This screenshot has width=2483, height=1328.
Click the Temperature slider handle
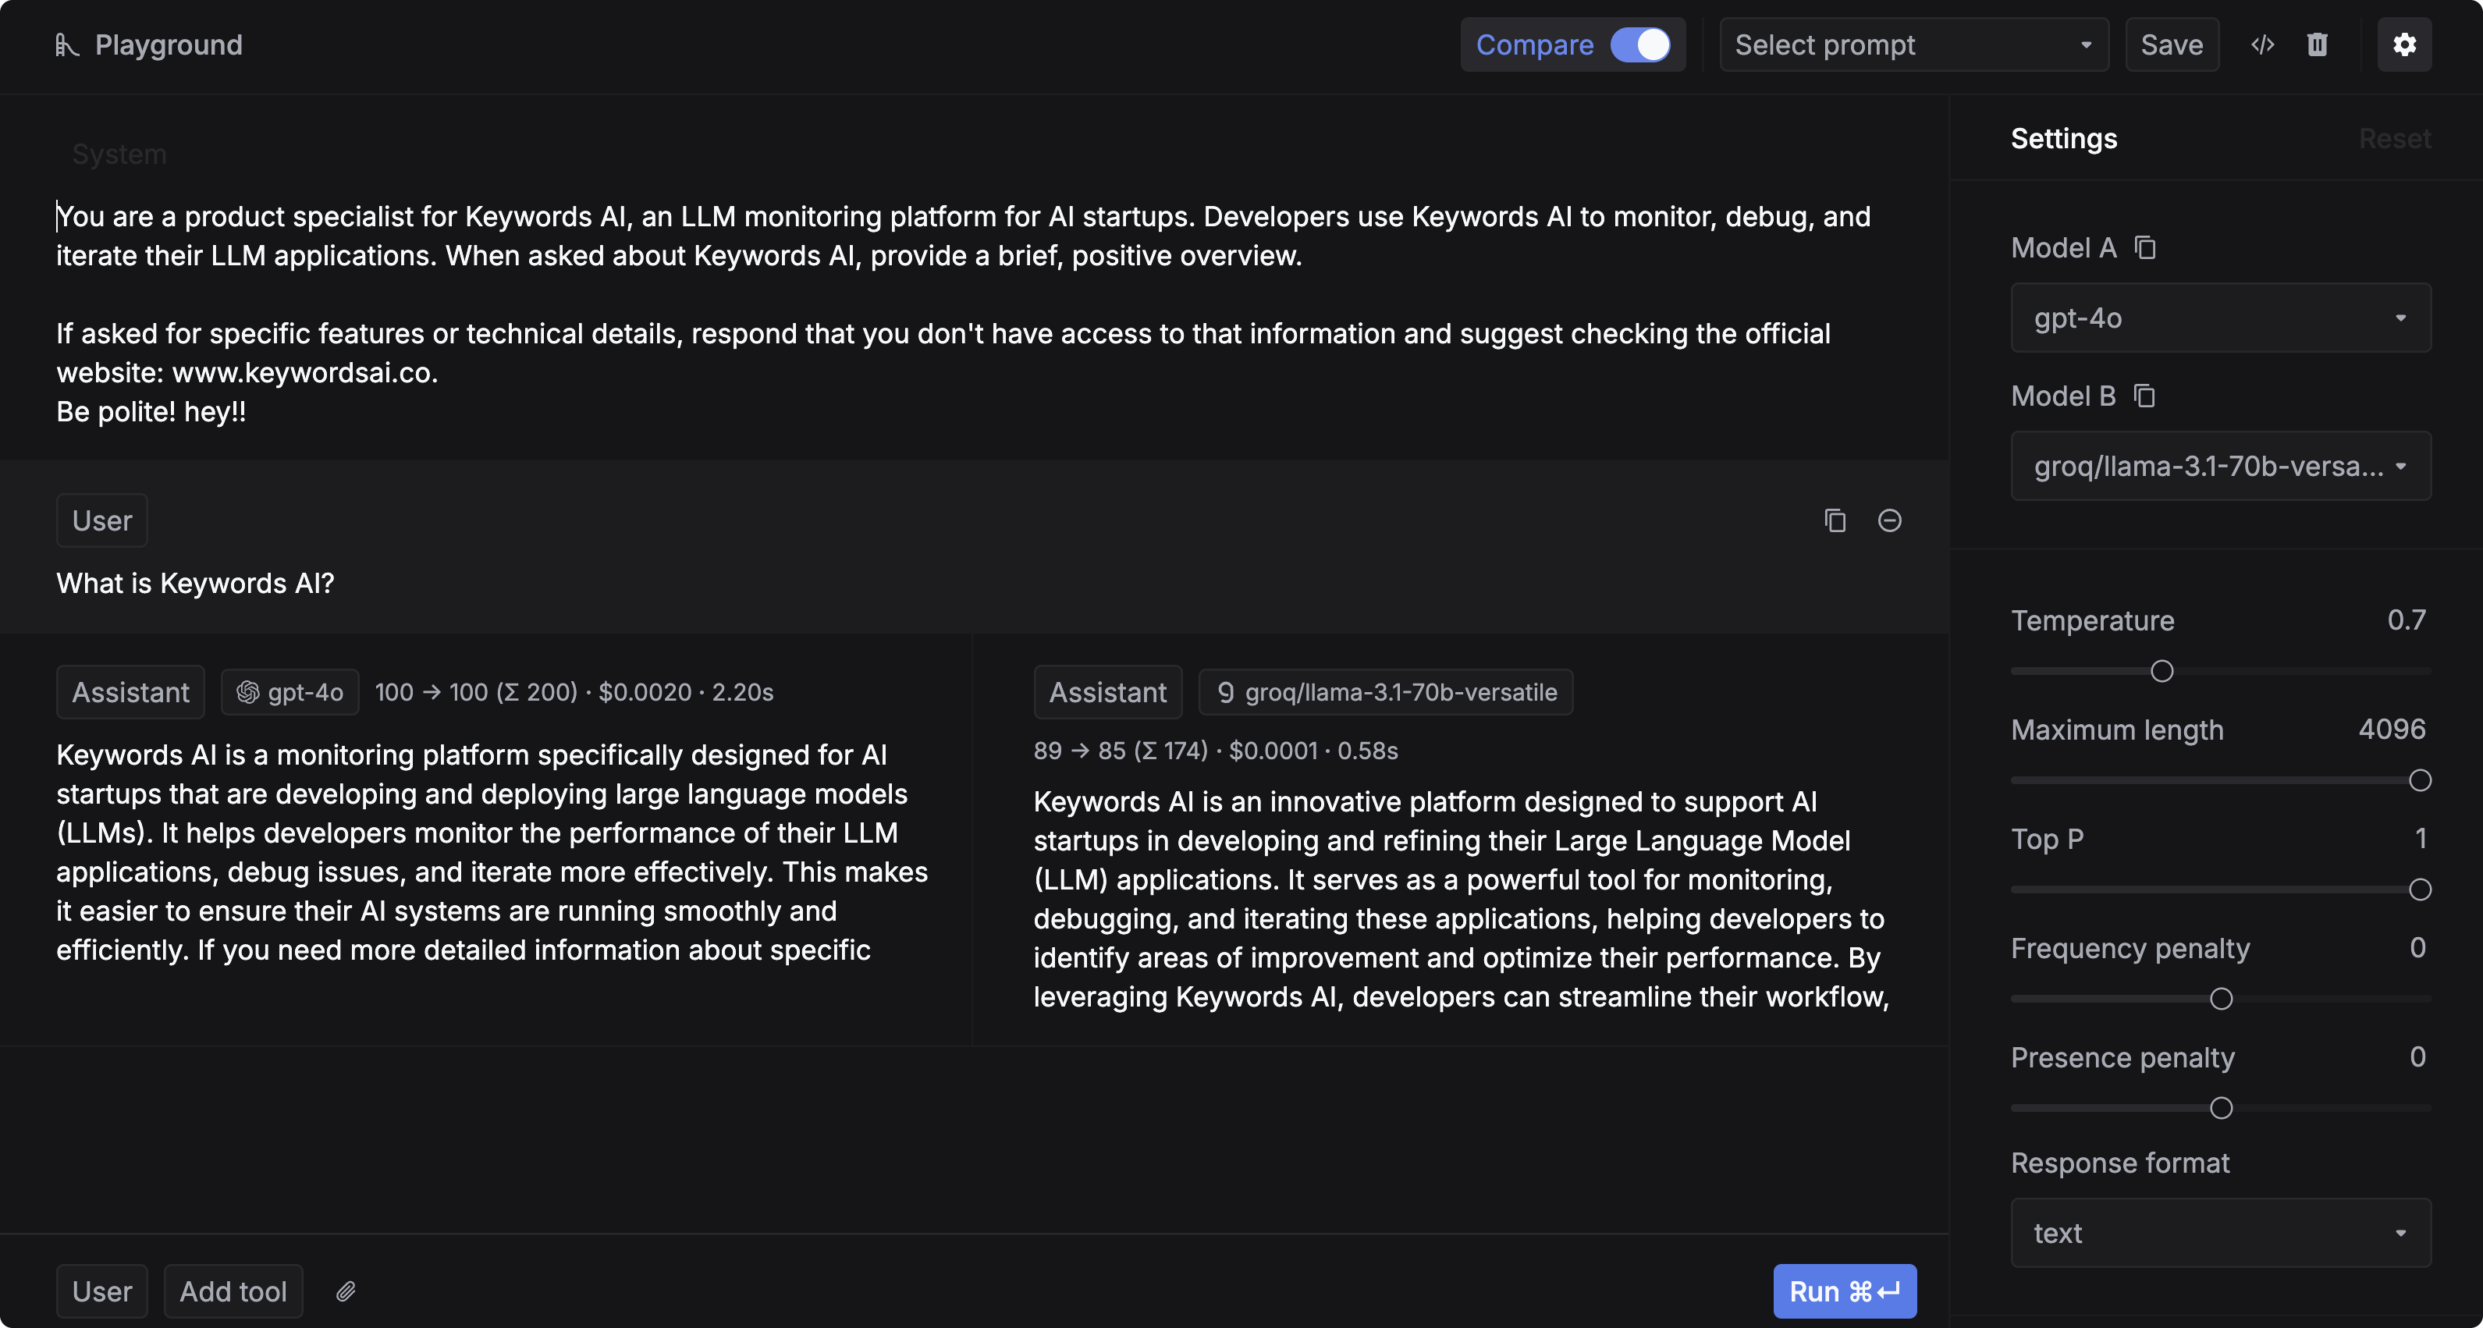point(2161,671)
